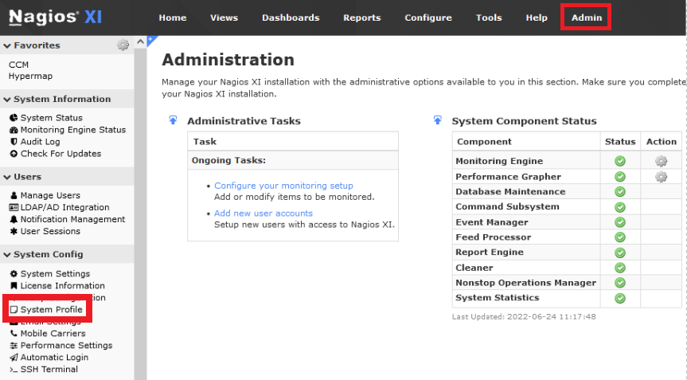Click Monitoring Engine action gear icon

(x=661, y=162)
